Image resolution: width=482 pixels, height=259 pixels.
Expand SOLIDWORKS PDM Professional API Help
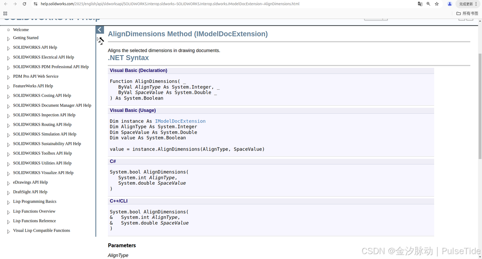click(8, 68)
